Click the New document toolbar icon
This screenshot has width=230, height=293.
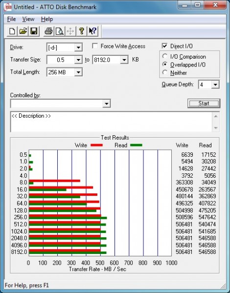12,31
